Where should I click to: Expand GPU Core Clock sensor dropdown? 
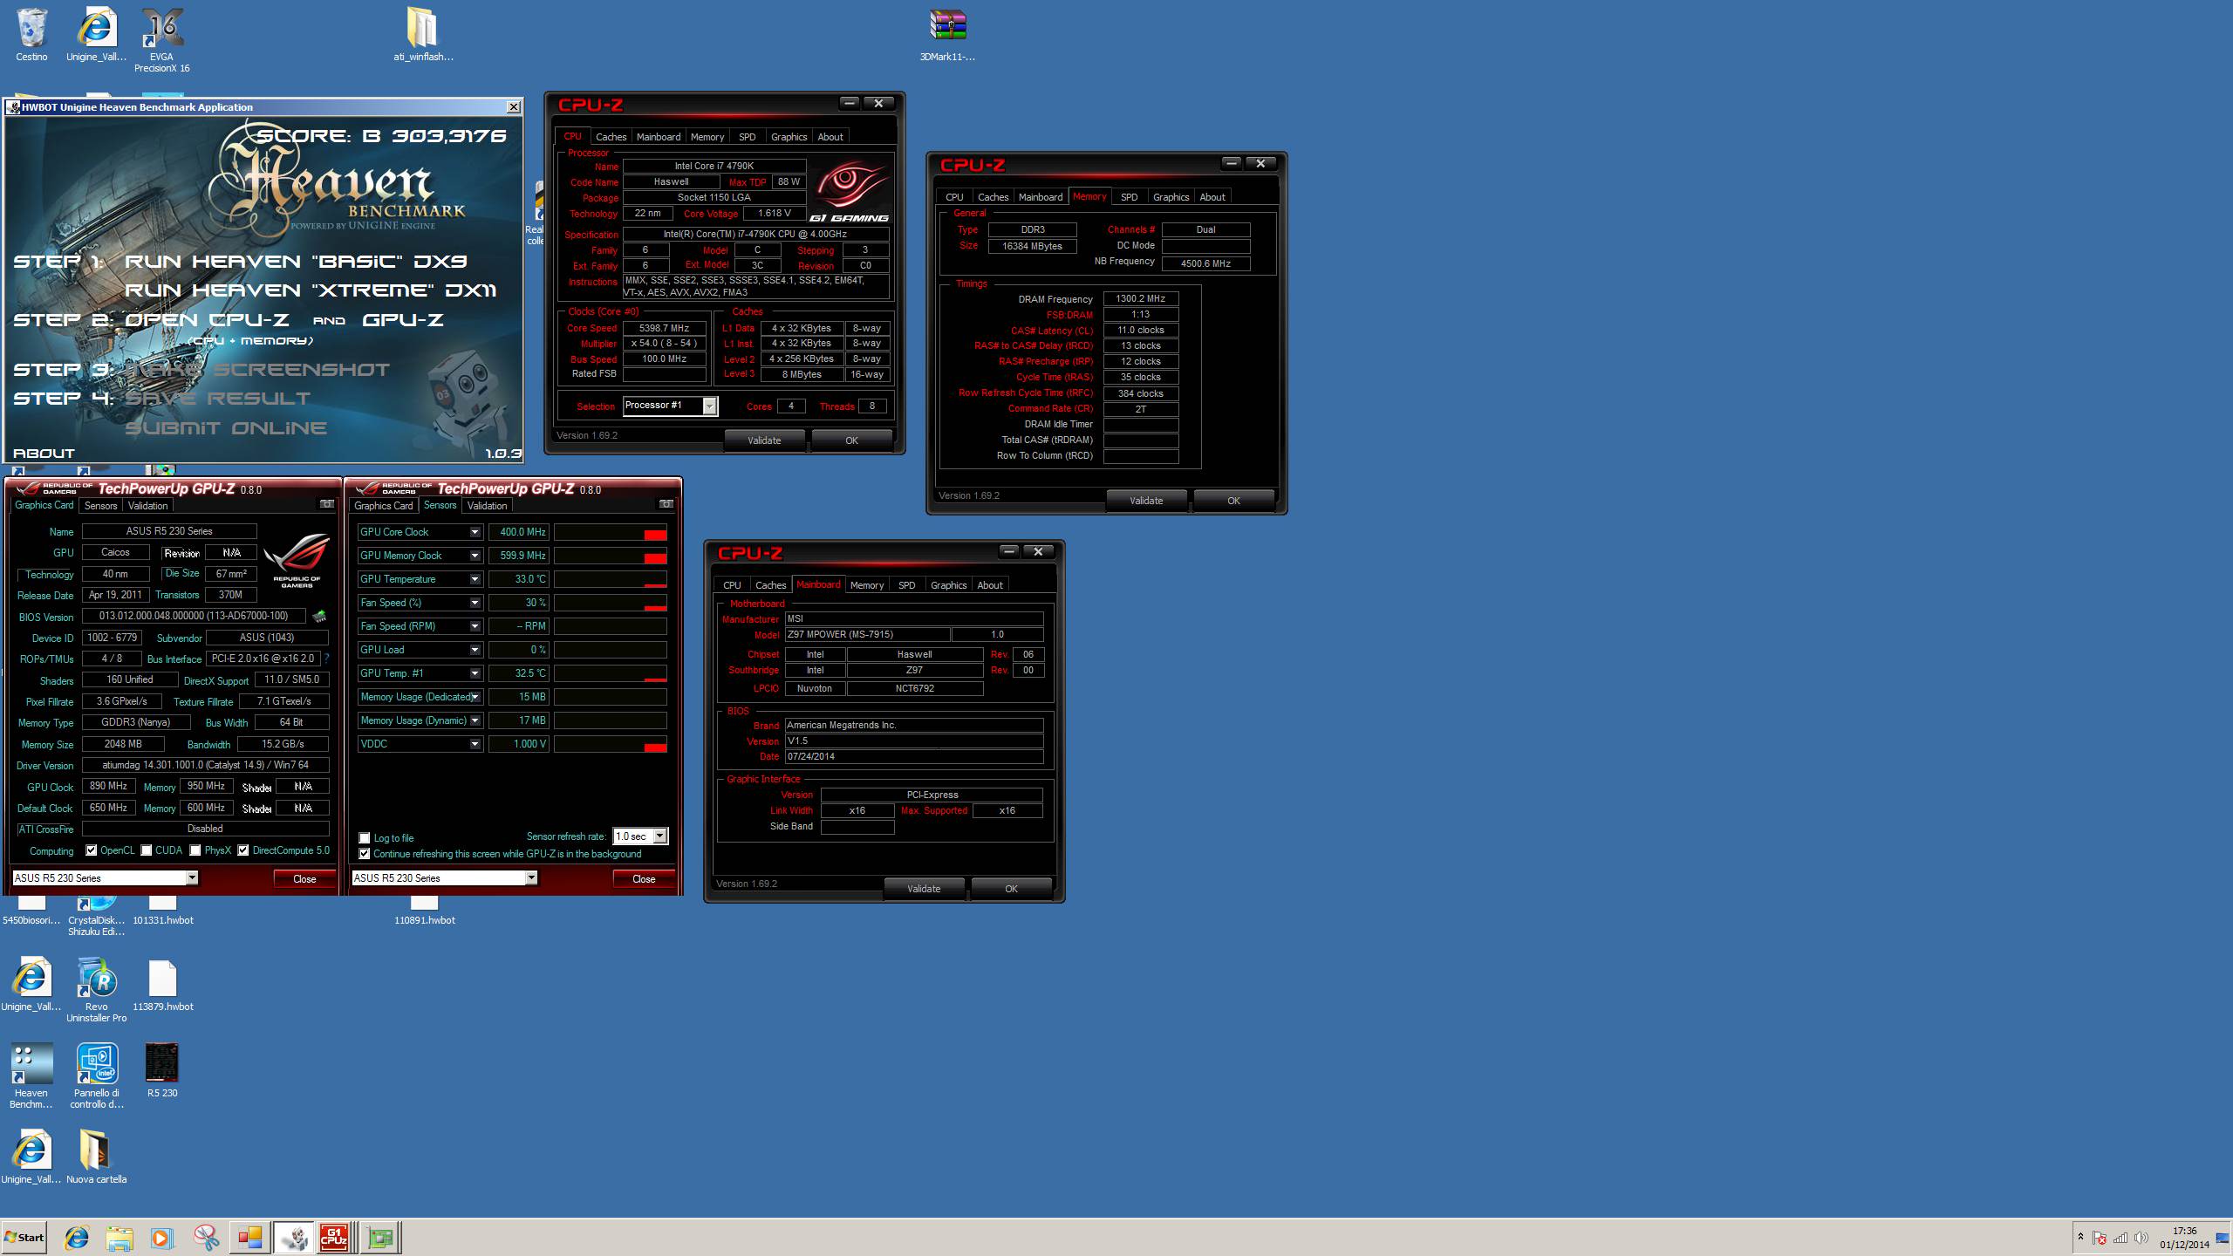coord(475,532)
